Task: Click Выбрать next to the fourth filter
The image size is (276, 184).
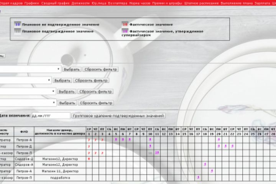Action: pos(67,103)
